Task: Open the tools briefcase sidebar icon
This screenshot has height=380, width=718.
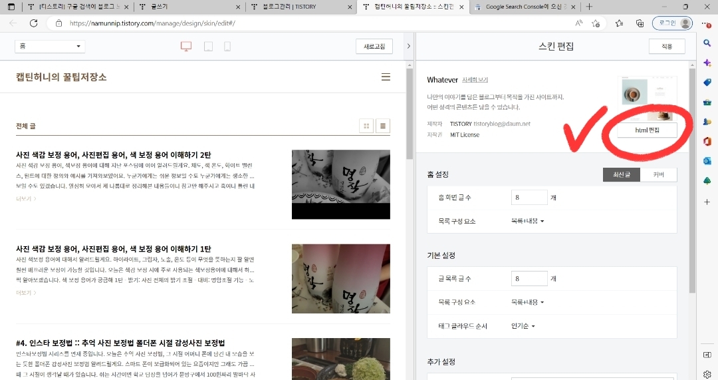Action: (x=707, y=102)
